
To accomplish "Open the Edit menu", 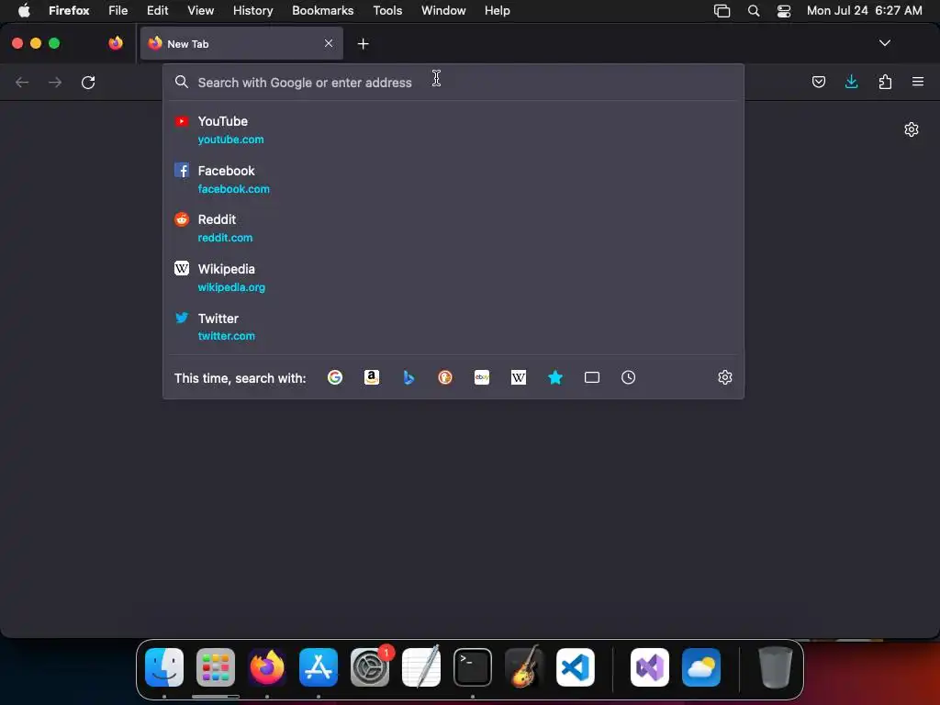I will [157, 10].
